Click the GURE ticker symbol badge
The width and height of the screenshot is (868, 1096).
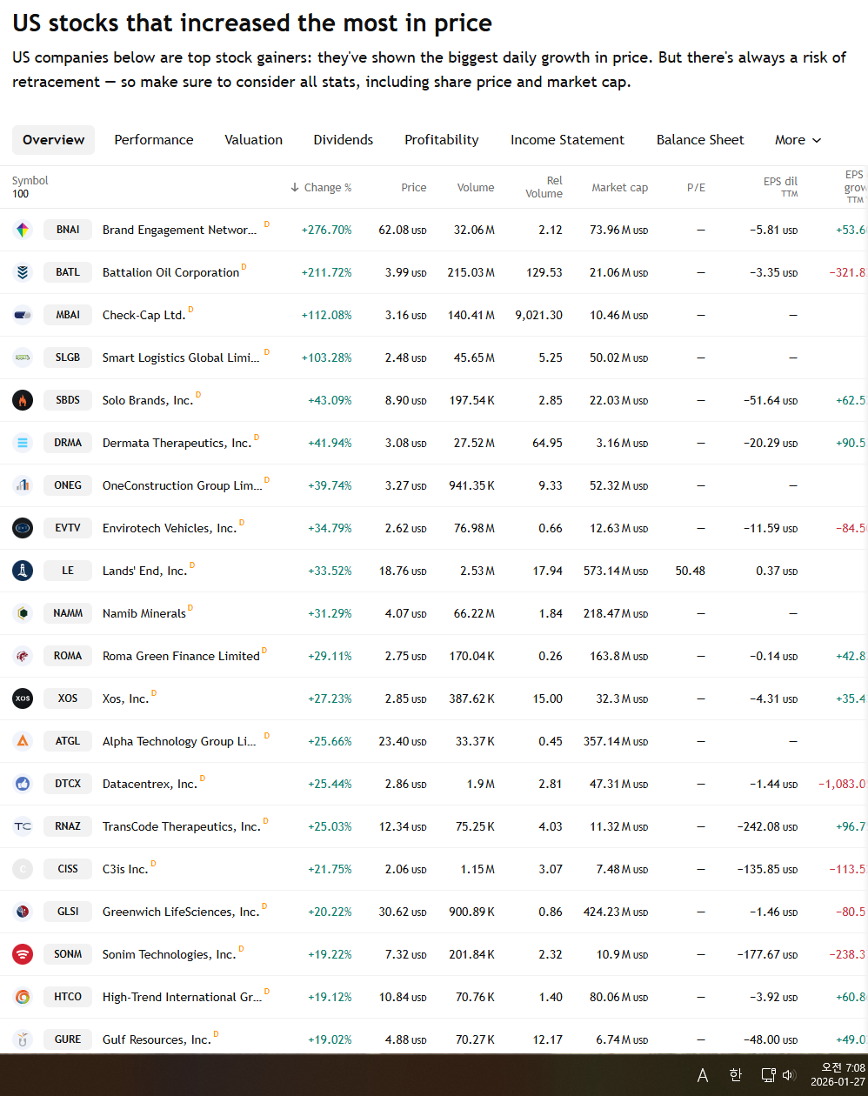[68, 1039]
